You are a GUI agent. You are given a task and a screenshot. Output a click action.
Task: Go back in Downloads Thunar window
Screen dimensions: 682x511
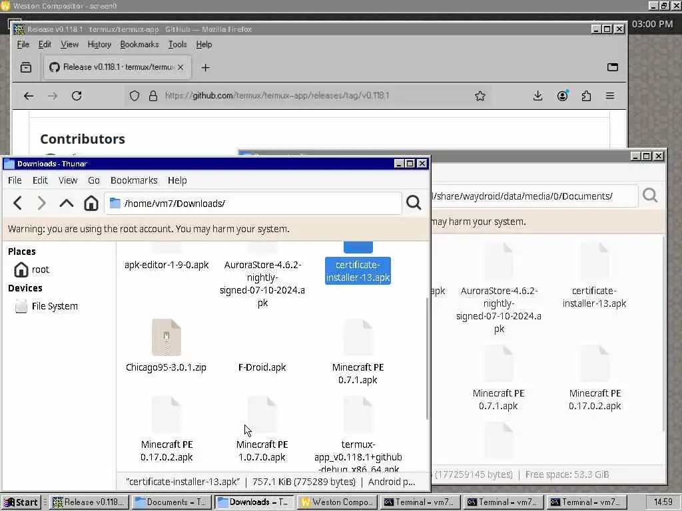pyautogui.click(x=17, y=203)
